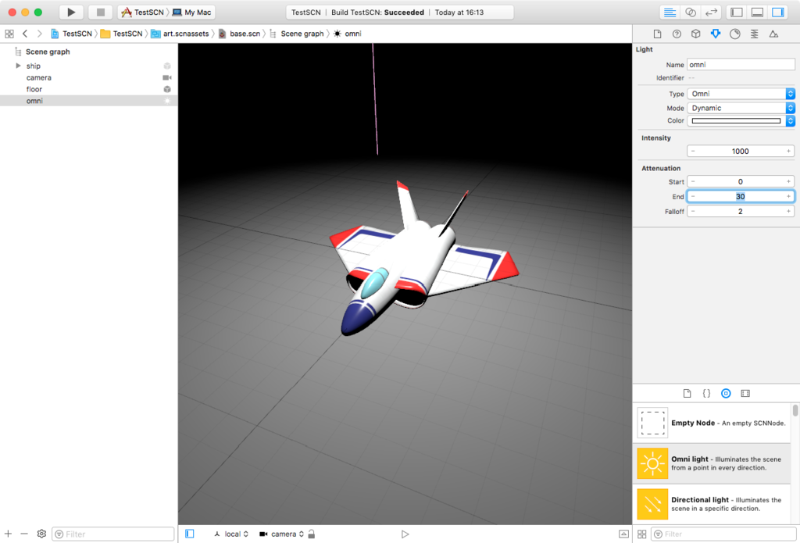800x543 pixels.
Task: Click Scene graph in the jump bar
Action: point(296,34)
